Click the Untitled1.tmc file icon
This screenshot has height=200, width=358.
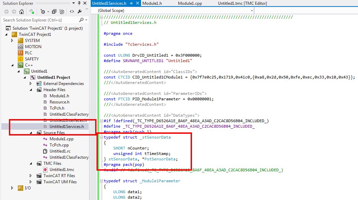click(45, 170)
